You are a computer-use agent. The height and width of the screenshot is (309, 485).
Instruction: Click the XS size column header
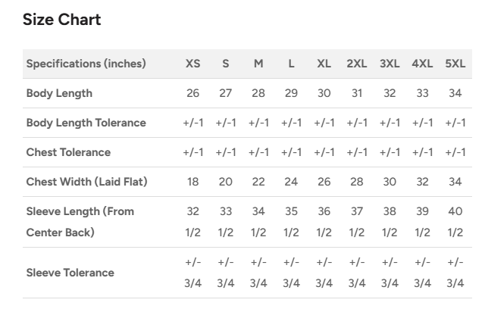point(193,64)
